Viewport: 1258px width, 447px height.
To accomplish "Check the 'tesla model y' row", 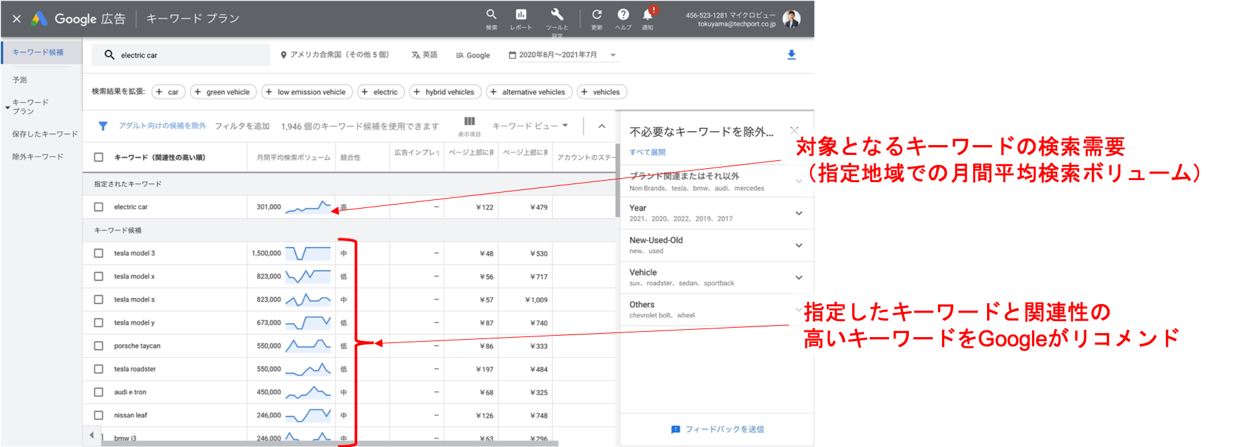I will click(x=99, y=323).
